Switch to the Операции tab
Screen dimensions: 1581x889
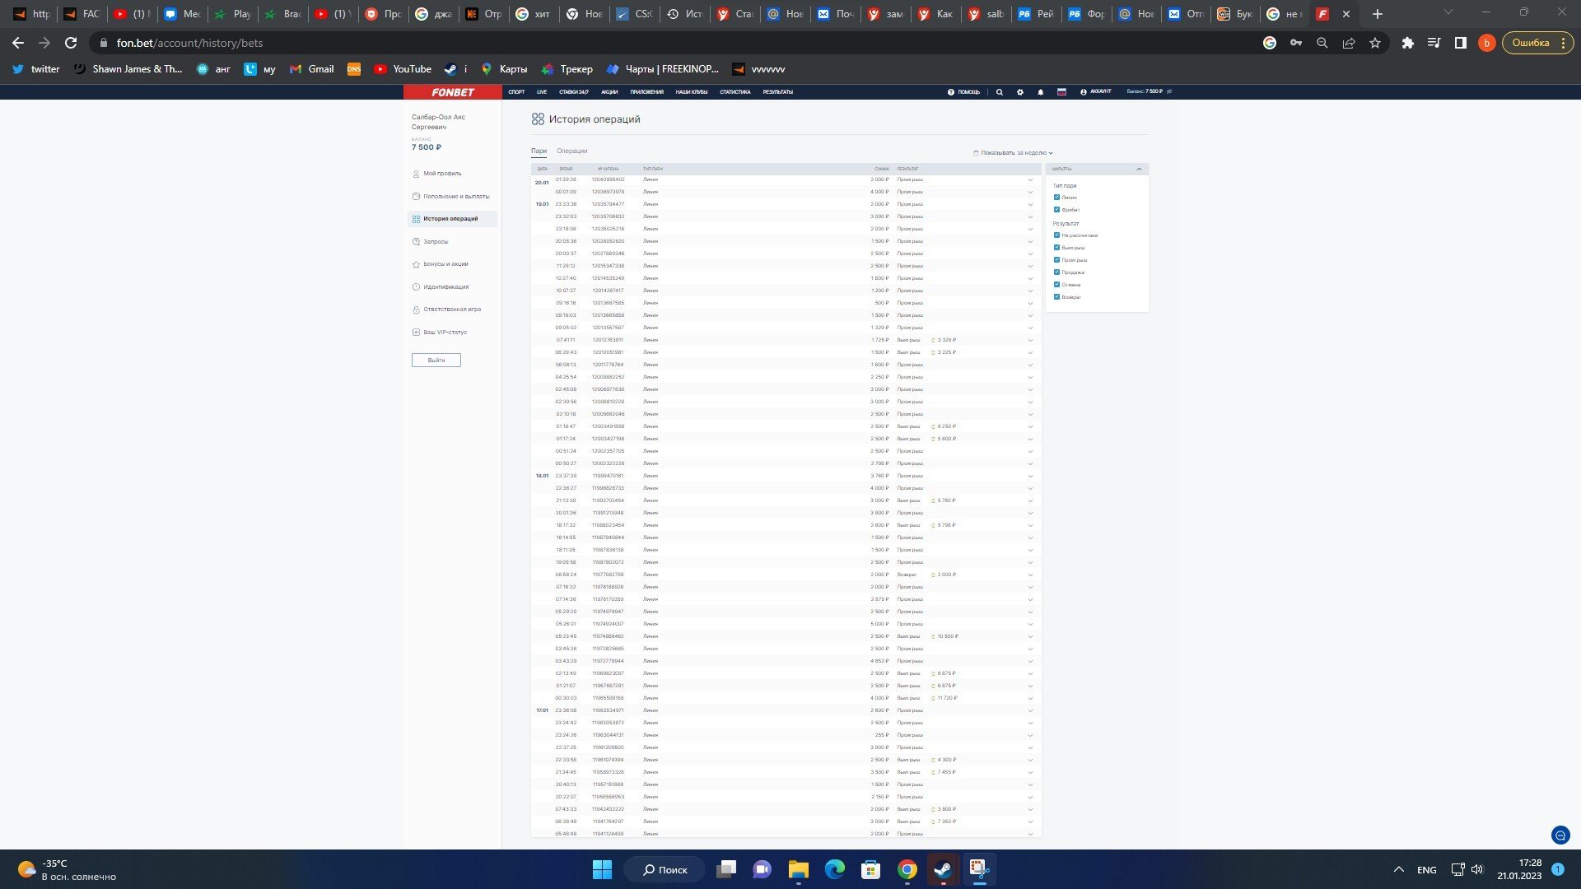[x=571, y=151]
